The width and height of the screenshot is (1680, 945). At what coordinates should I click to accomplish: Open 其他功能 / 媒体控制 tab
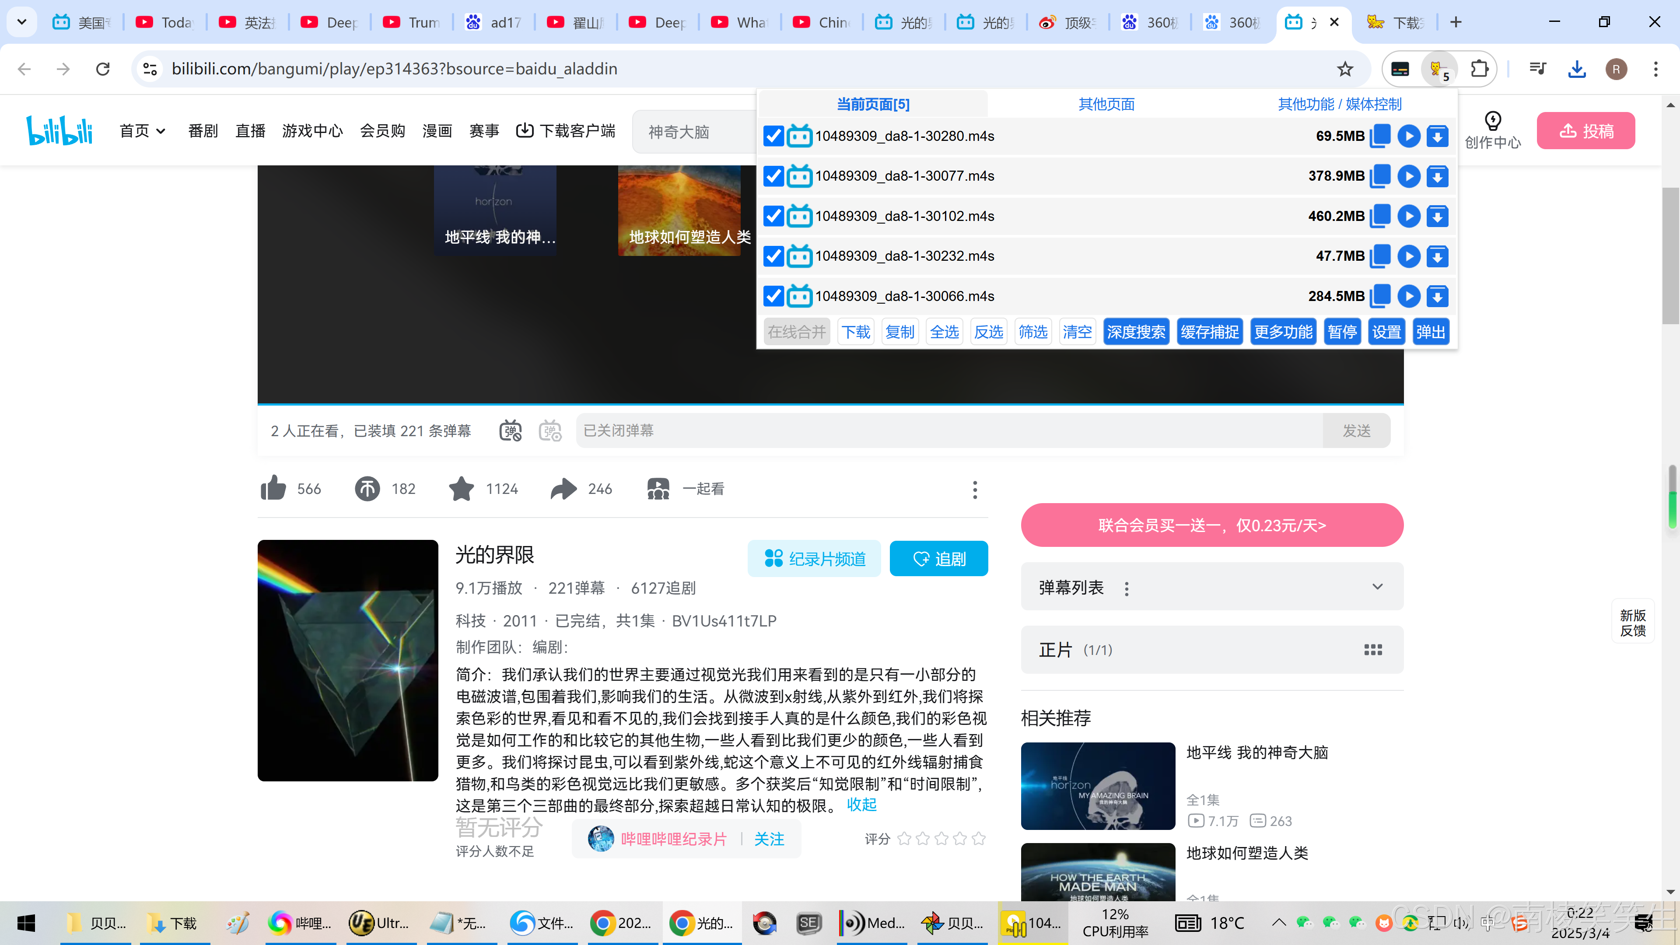(x=1339, y=105)
